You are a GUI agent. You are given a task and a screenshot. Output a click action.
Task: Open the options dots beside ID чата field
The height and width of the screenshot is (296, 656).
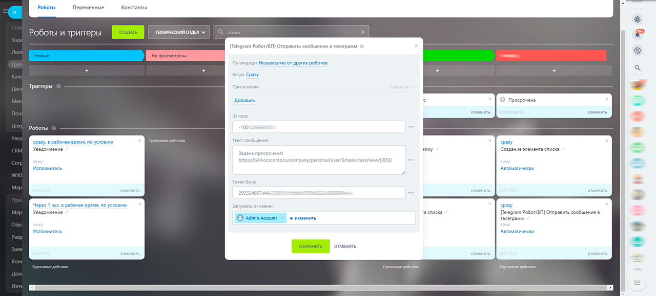coord(411,127)
